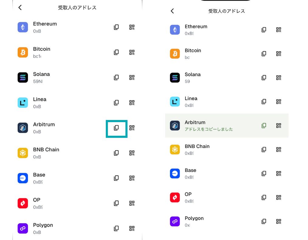Select Bitcoin network row in left screenshot
The image size is (308, 240).
pos(61,52)
